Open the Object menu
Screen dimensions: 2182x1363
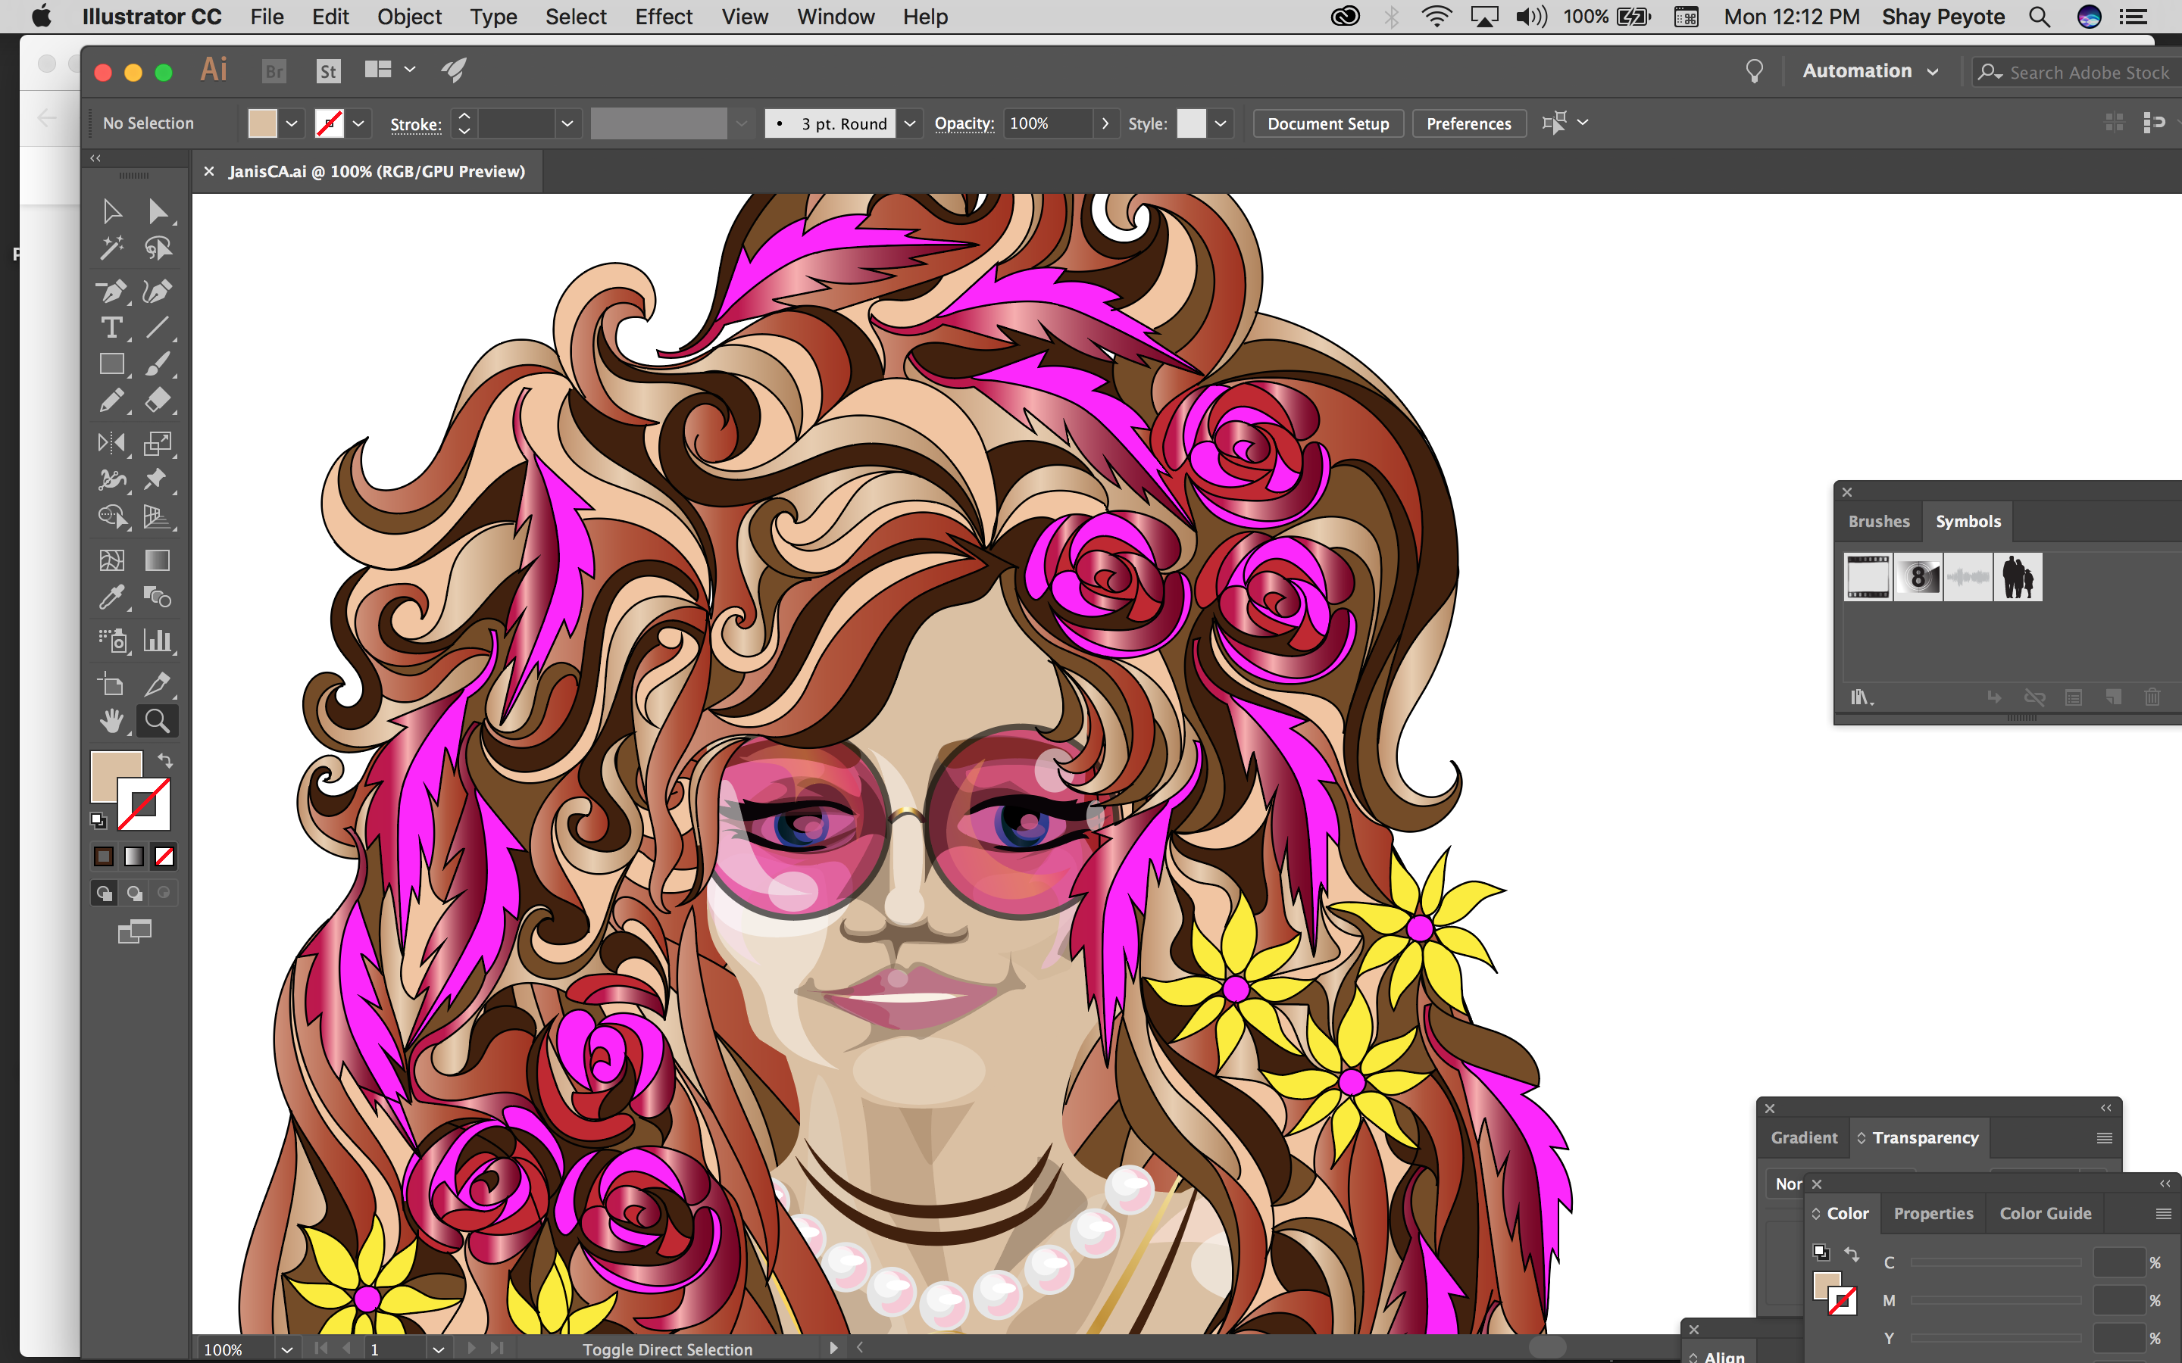click(x=409, y=16)
